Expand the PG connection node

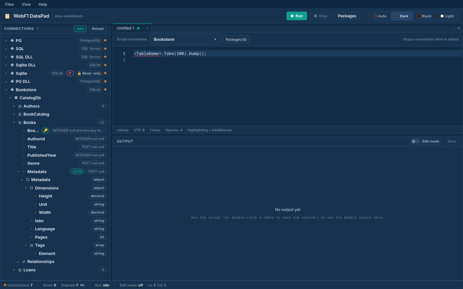6,41
